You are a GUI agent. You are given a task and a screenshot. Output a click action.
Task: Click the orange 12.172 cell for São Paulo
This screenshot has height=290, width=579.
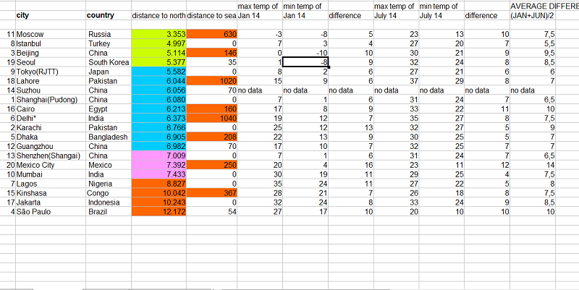pos(159,212)
